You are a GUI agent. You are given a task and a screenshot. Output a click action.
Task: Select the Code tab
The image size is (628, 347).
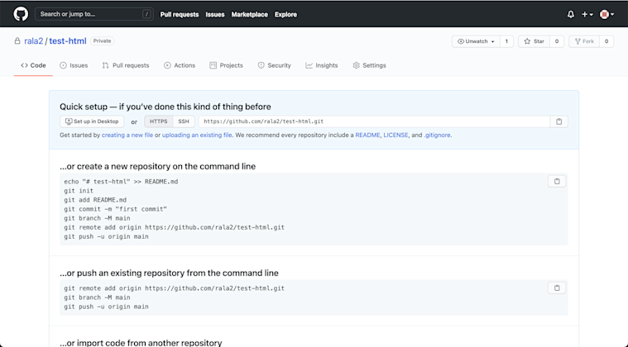33,65
